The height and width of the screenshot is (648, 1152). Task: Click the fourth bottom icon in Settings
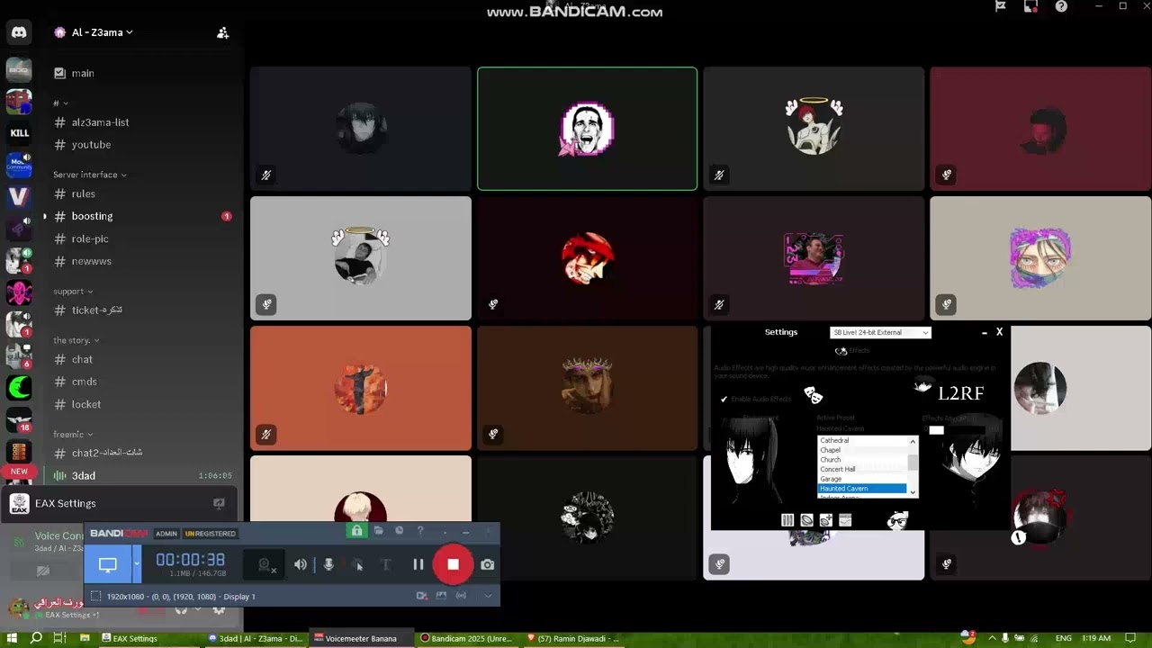845,520
